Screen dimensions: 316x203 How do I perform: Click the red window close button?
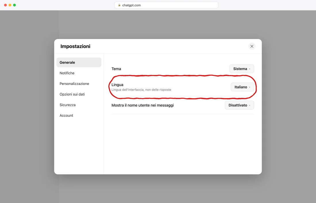click(x=5, y=5)
